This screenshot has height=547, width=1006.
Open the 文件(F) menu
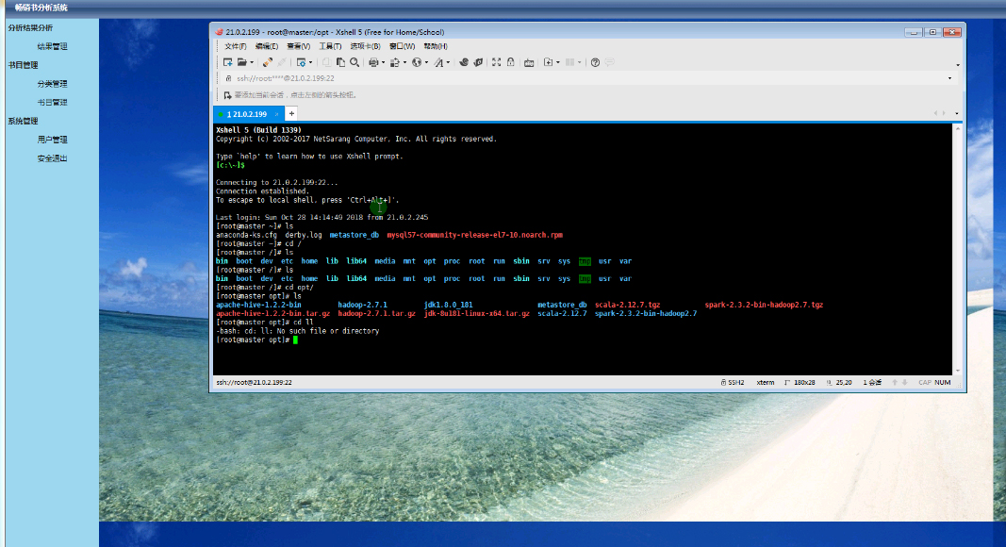coord(235,46)
